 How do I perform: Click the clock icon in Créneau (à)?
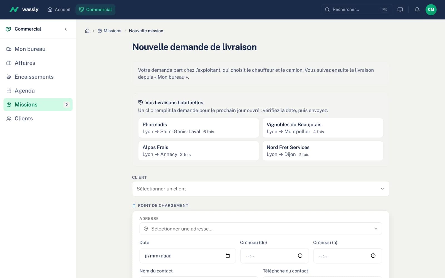click(x=373, y=256)
